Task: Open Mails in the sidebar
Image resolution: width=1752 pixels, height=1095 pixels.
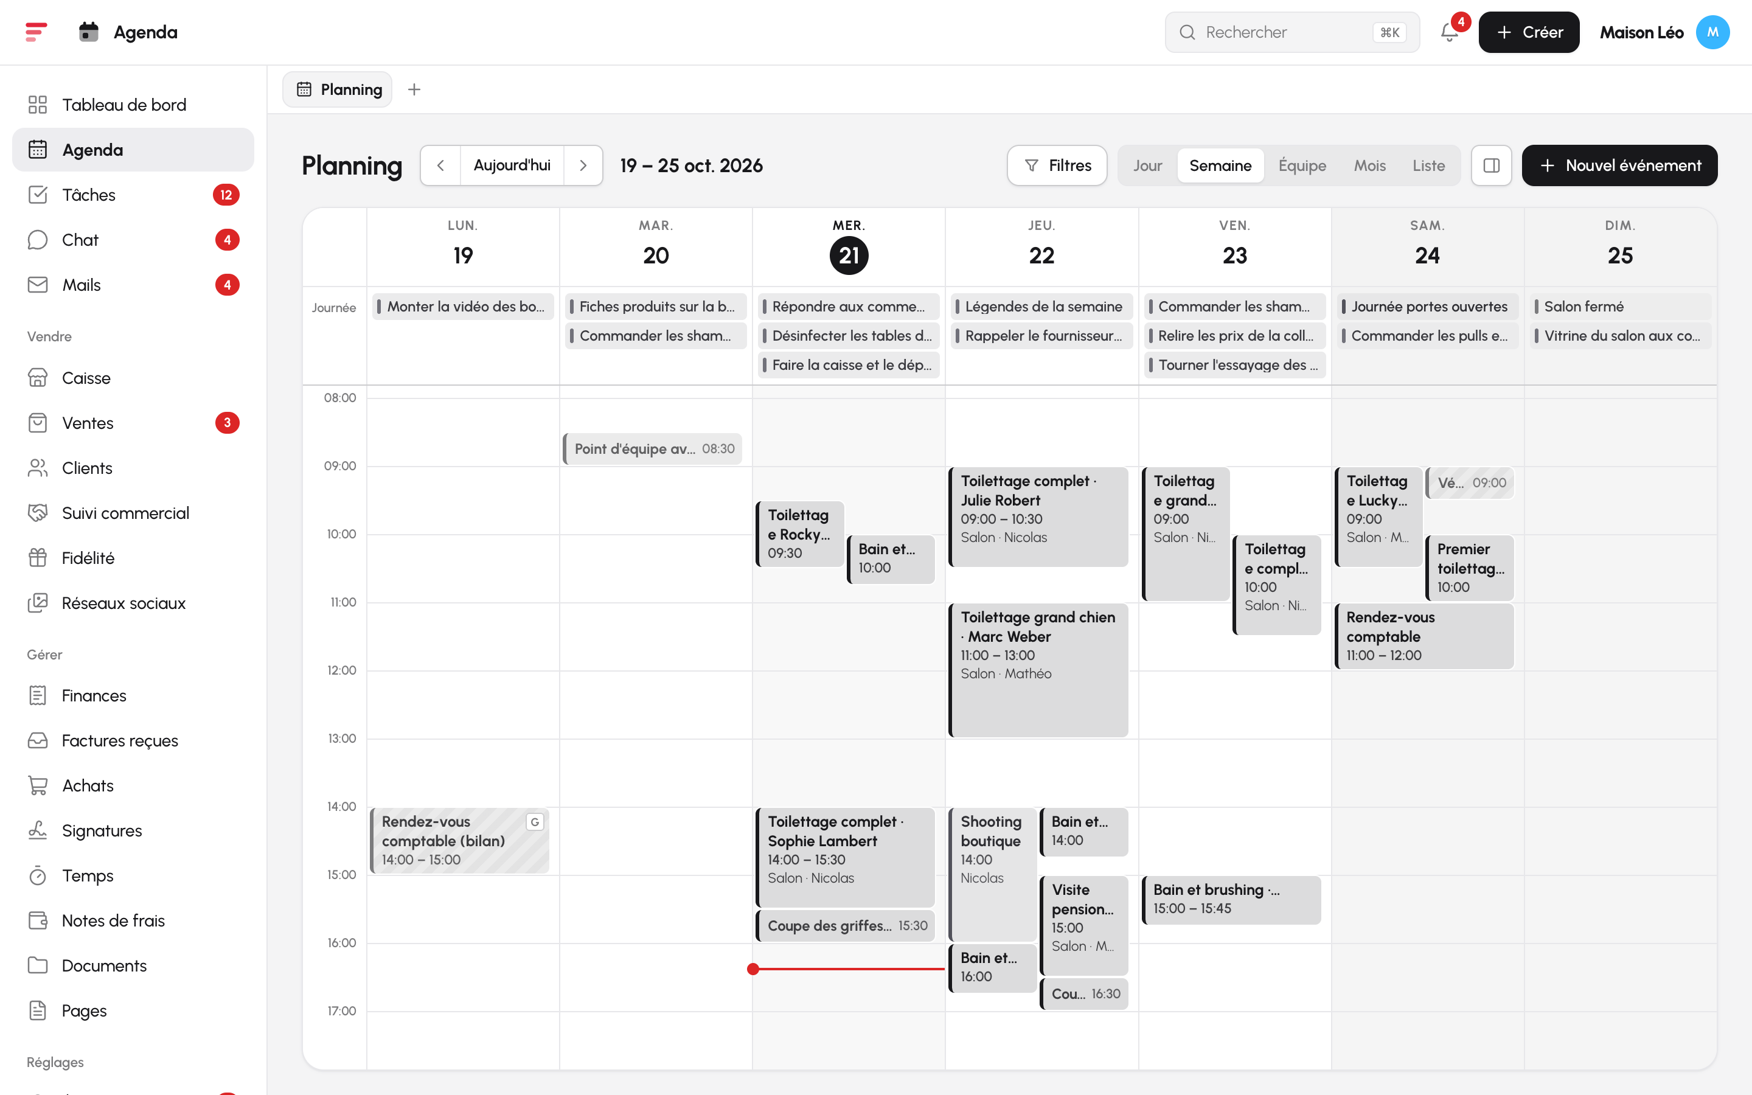Action: coord(133,285)
